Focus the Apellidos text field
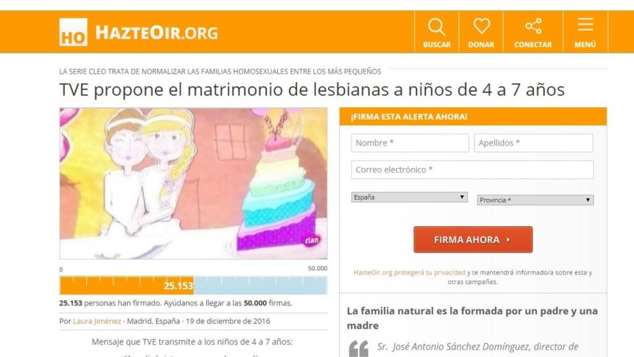Screen dimensions: 634x357 (x=533, y=143)
